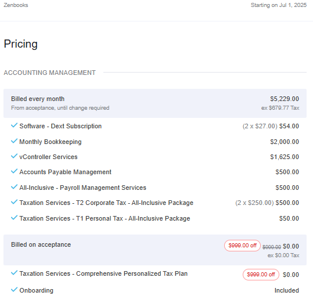This screenshot has width=313, height=299.
Task: Click the $999.00 off badge in Billed on acceptance header
Action: click(x=242, y=246)
